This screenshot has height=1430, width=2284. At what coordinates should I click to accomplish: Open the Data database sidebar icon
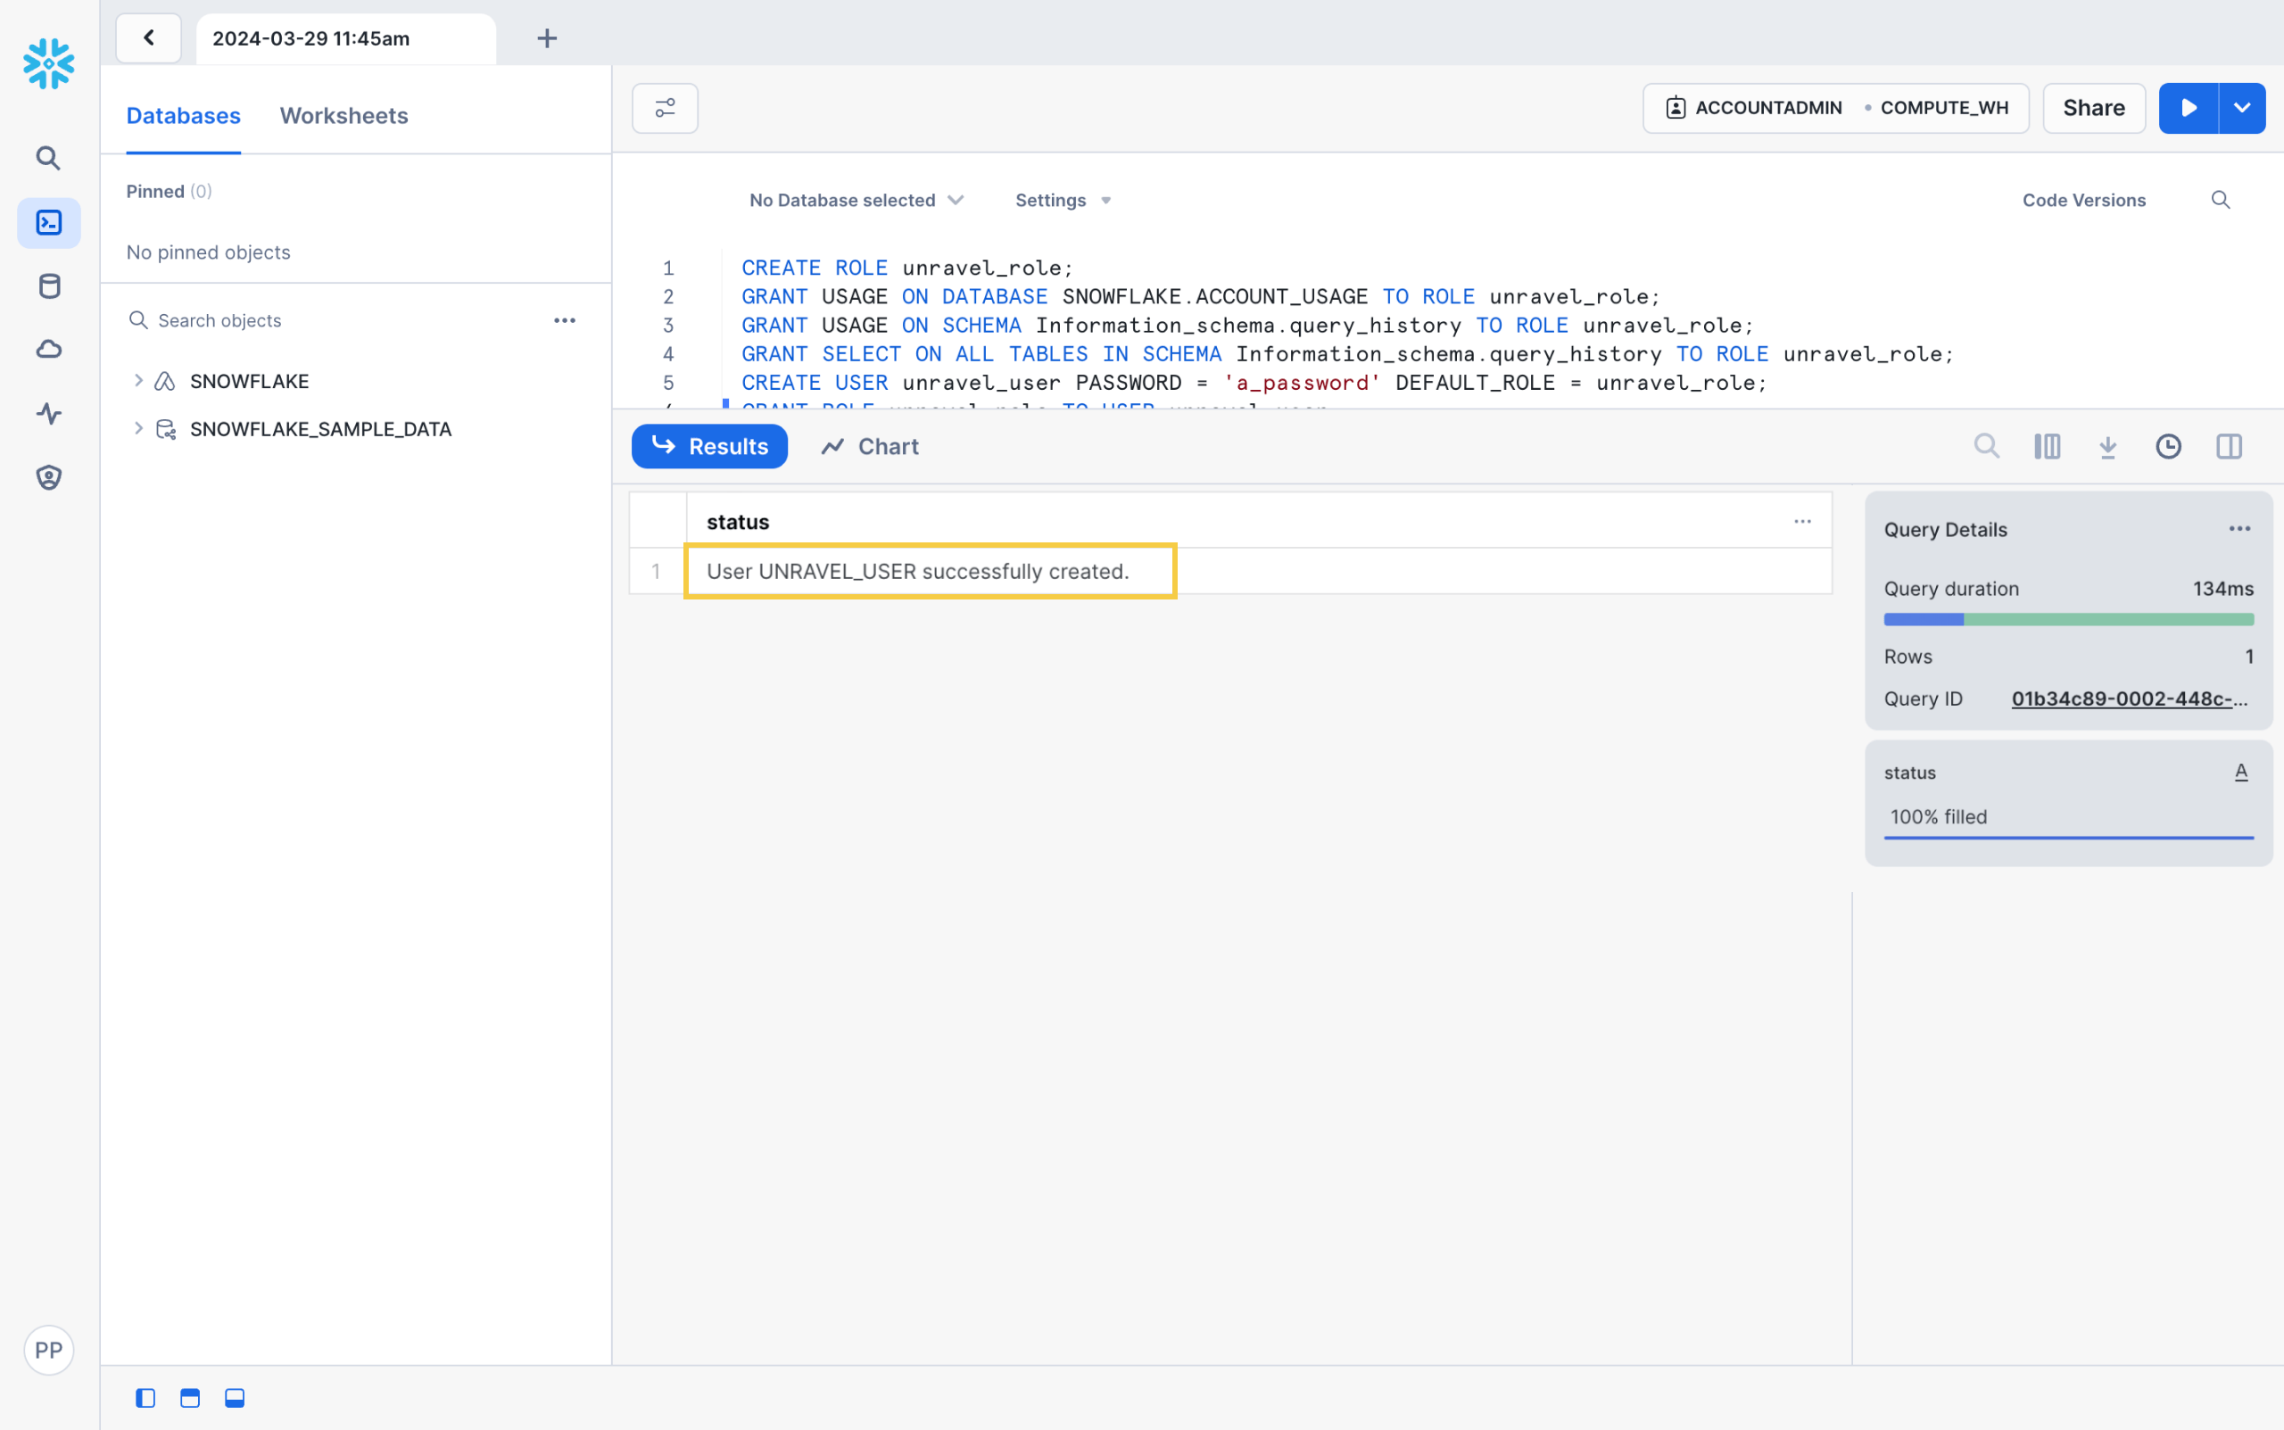click(x=48, y=285)
